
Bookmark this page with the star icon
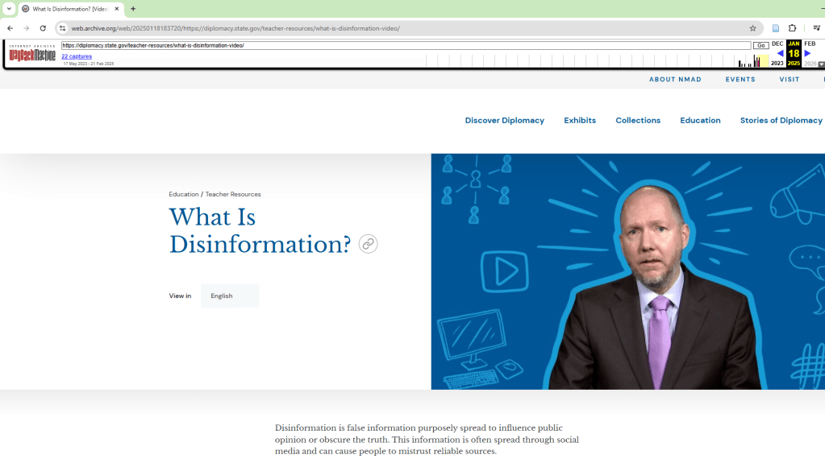click(x=752, y=28)
